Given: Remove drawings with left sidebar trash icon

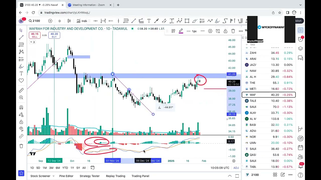Looking at the screenshot, I should (21, 146).
